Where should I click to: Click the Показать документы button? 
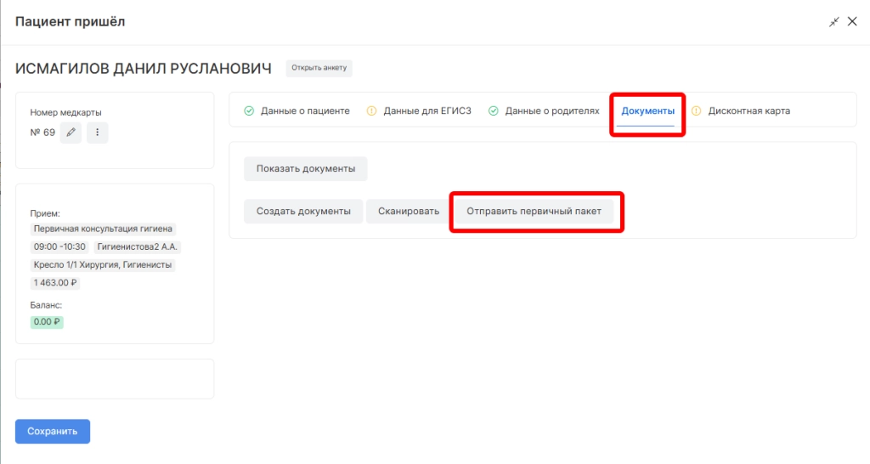point(306,168)
